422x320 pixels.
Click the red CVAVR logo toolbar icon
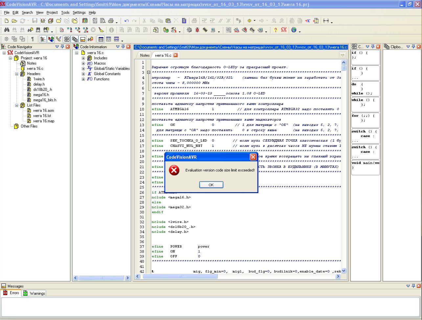284,30
